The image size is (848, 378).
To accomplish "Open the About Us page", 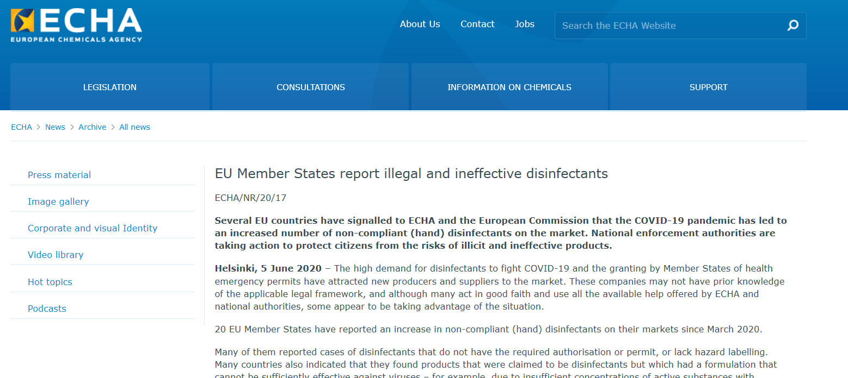I will (x=420, y=24).
